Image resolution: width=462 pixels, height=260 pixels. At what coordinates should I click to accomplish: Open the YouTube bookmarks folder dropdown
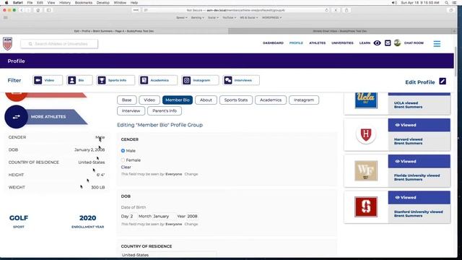pyautogui.click(x=230, y=17)
